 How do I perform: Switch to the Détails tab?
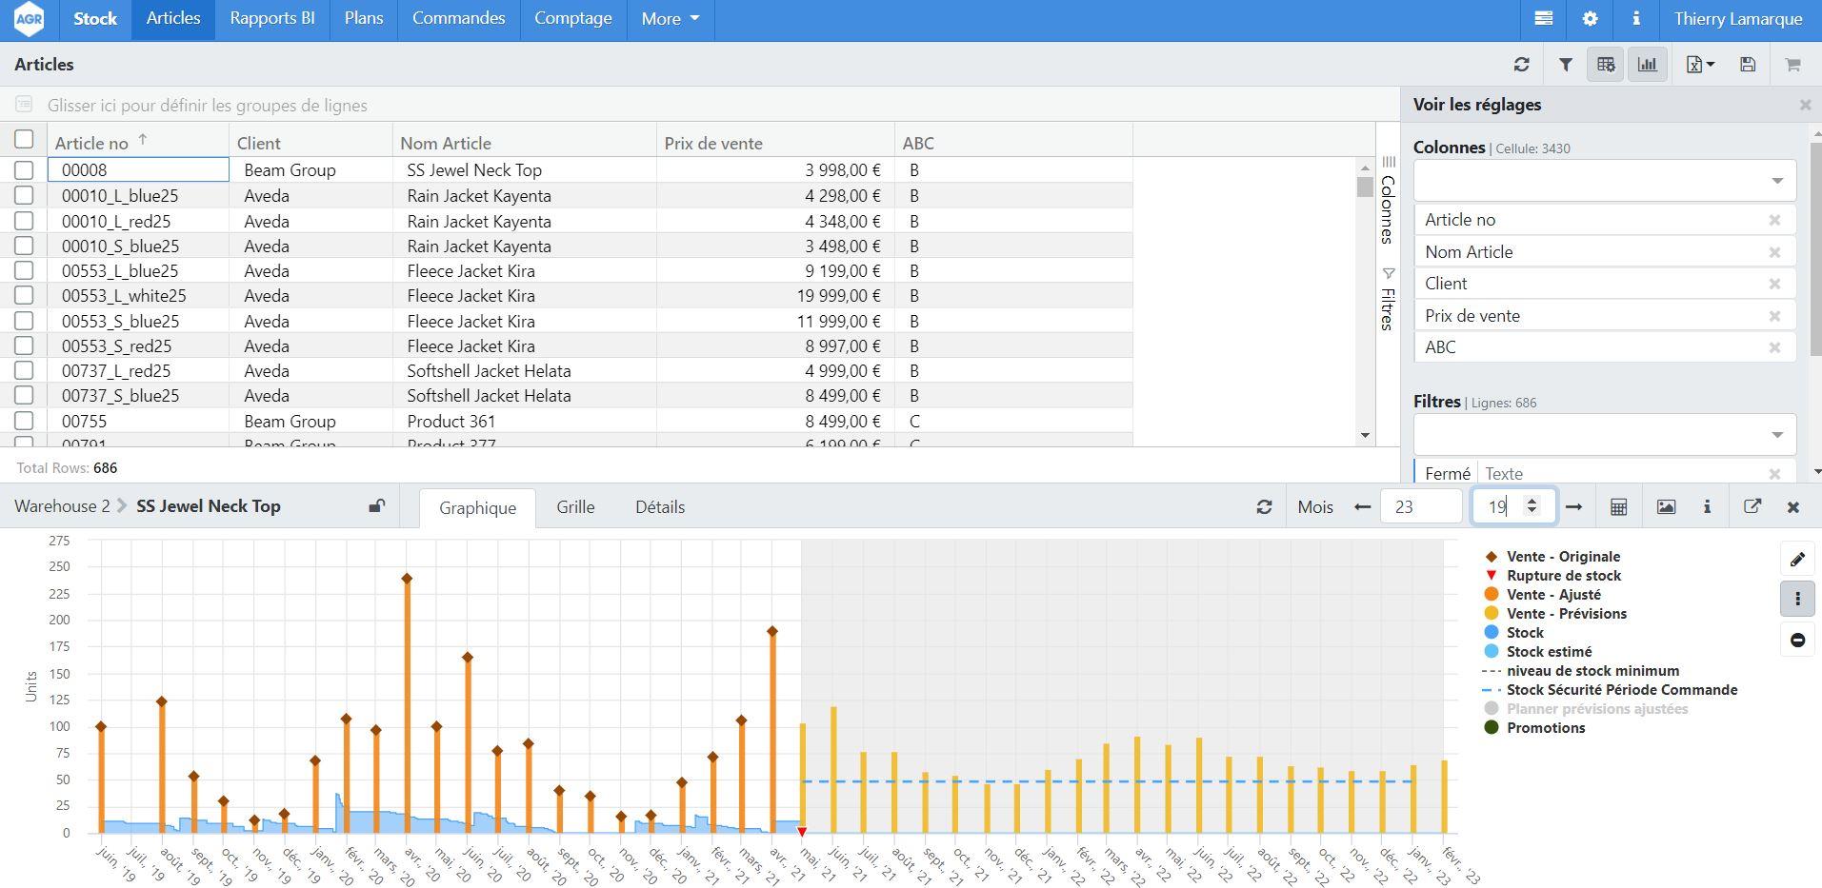point(660,507)
